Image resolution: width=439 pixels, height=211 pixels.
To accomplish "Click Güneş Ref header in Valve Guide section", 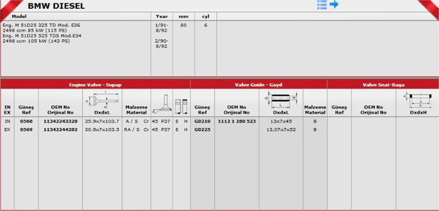I will click(202, 110).
